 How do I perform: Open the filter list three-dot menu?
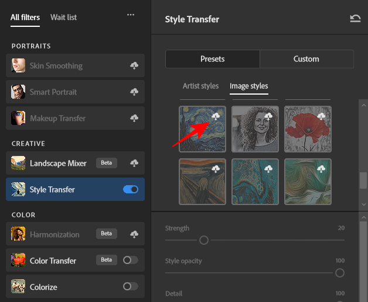[131, 15]
